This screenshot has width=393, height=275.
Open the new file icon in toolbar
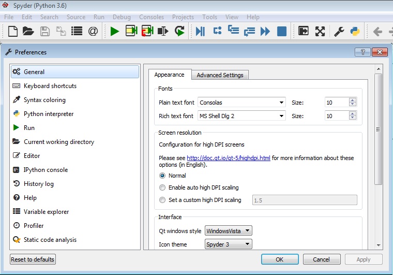coord(13,32)
